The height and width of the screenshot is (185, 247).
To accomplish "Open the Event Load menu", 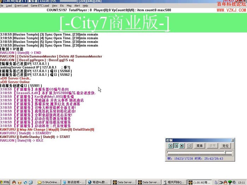I will coord(21,6).
